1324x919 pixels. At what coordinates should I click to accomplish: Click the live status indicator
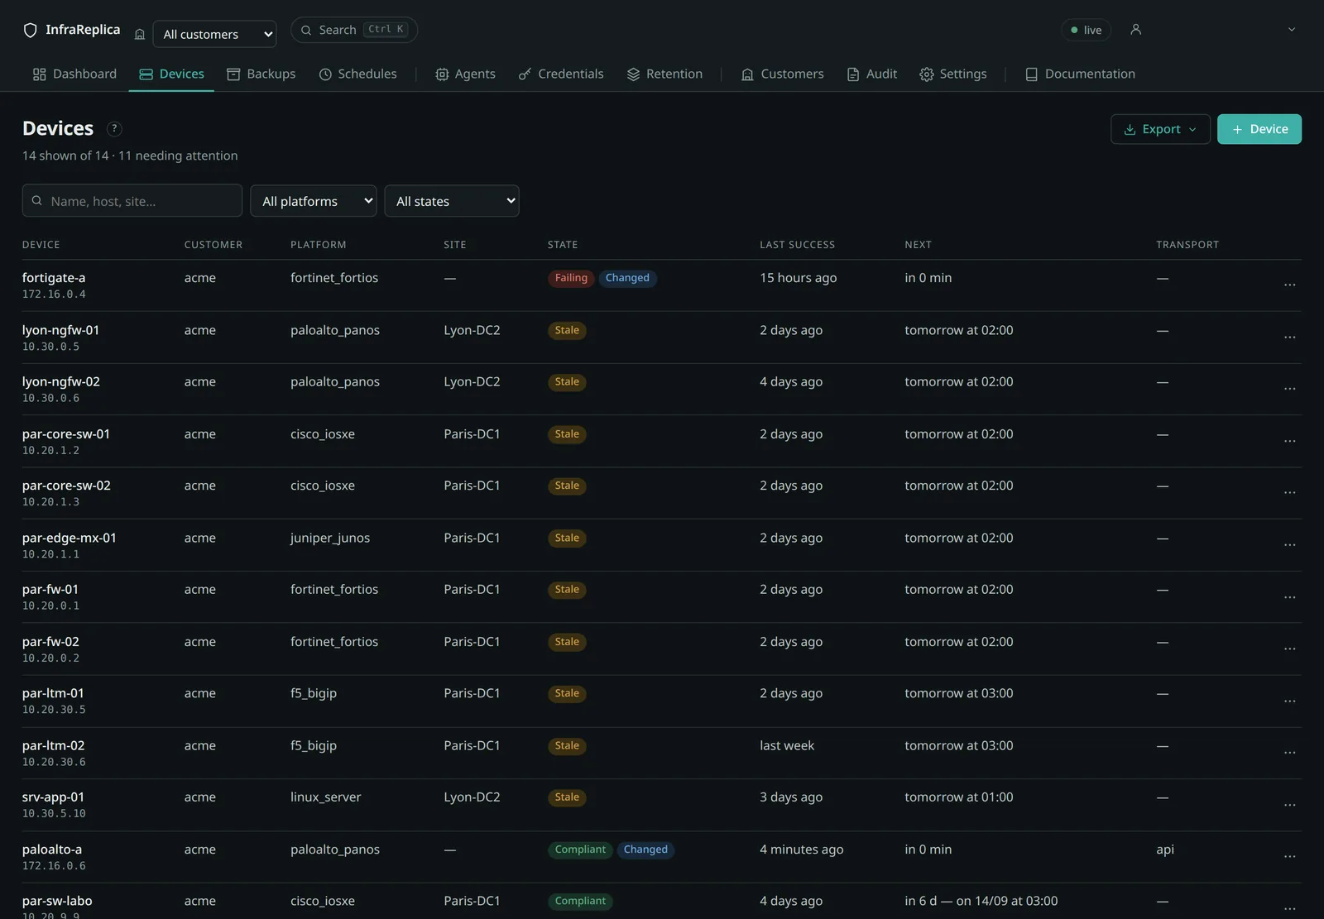[1086, 30]
